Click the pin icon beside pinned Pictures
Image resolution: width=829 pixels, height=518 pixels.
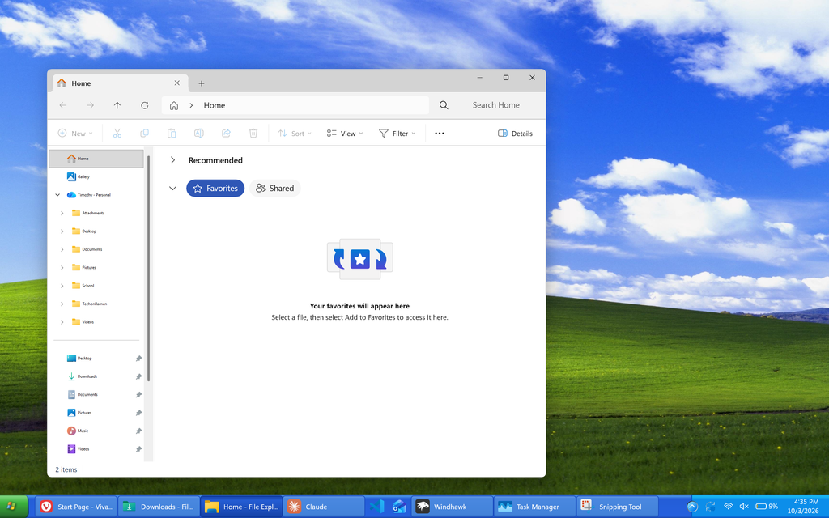click(x=138, y=413)
